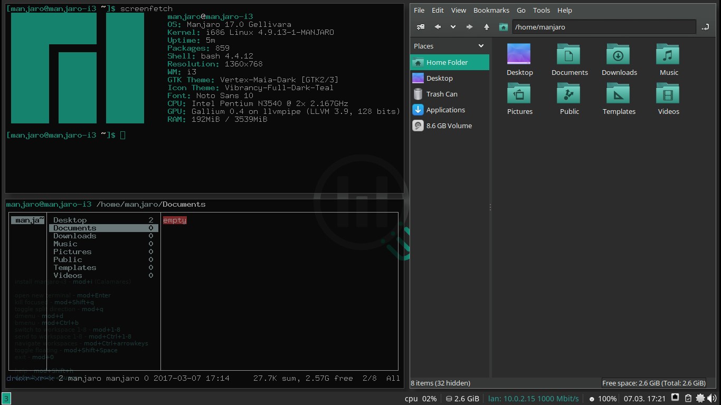Screen dimensions: 721x405
Task: Go up to the parent folder
Action: [x=487, y=27]
